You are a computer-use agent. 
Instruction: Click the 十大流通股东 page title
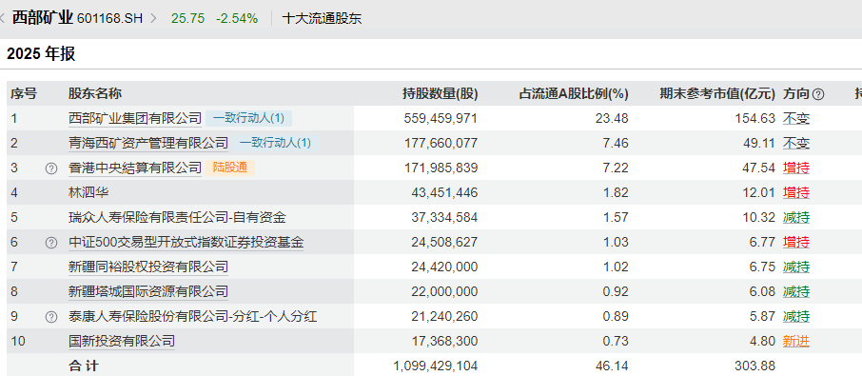click(x=323, y=19)
